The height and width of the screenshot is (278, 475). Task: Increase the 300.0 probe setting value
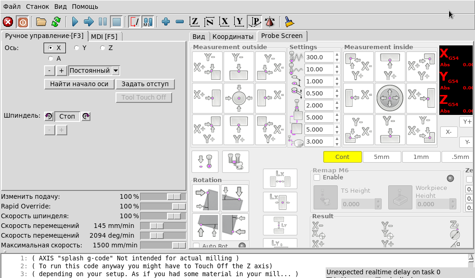(x=336, y=55)
